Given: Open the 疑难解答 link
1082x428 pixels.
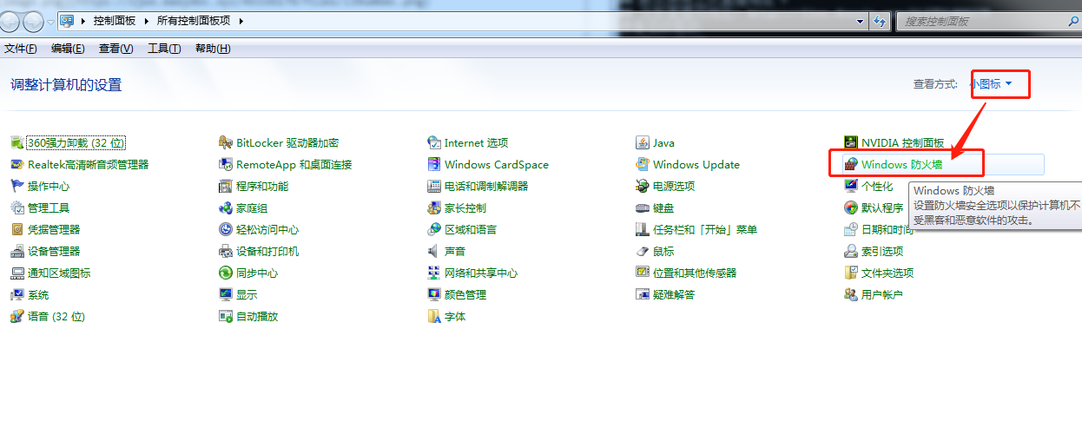Looking at the screenshot, I should pos(674,294).
